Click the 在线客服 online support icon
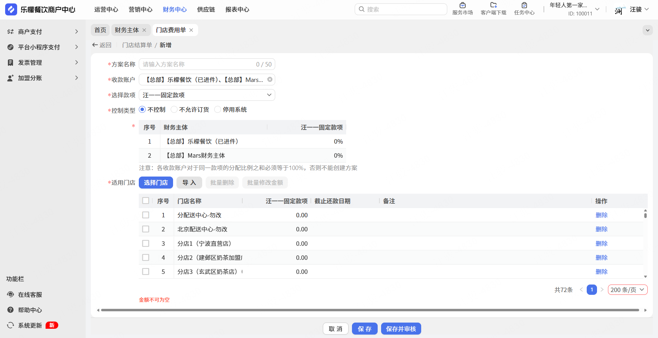The image size is (658, 338). tap(11, 294)
